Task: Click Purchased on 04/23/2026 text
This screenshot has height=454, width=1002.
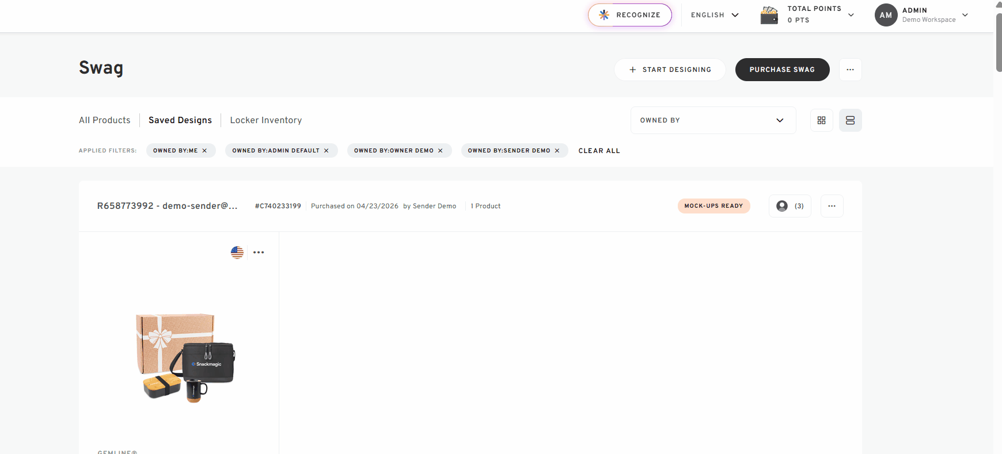Action: coord(355,206)
